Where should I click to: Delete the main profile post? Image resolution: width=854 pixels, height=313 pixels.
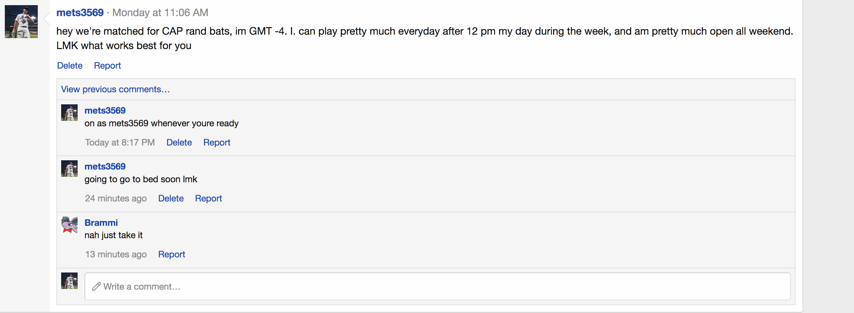[x=70, y=66]
